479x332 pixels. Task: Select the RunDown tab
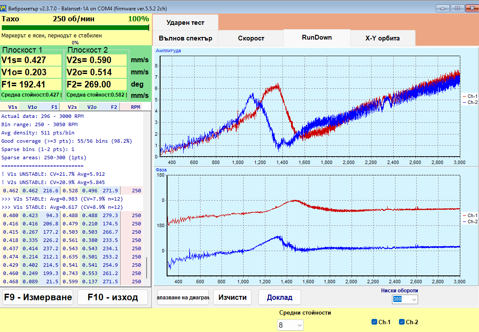(x=317, y=37)
